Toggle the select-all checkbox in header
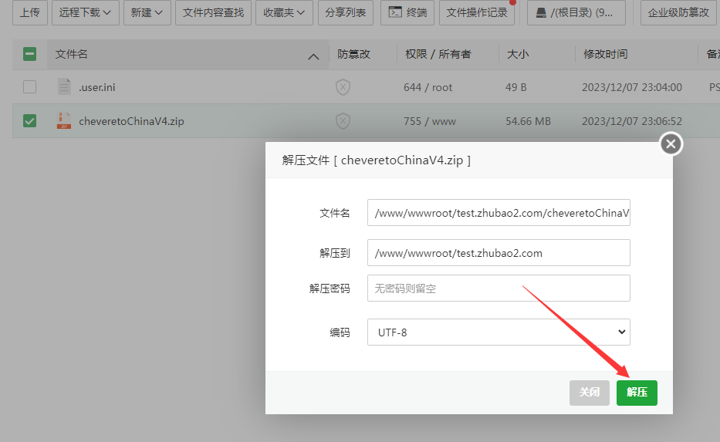Screen dimensions: 720x442 (x=29, y=54)
